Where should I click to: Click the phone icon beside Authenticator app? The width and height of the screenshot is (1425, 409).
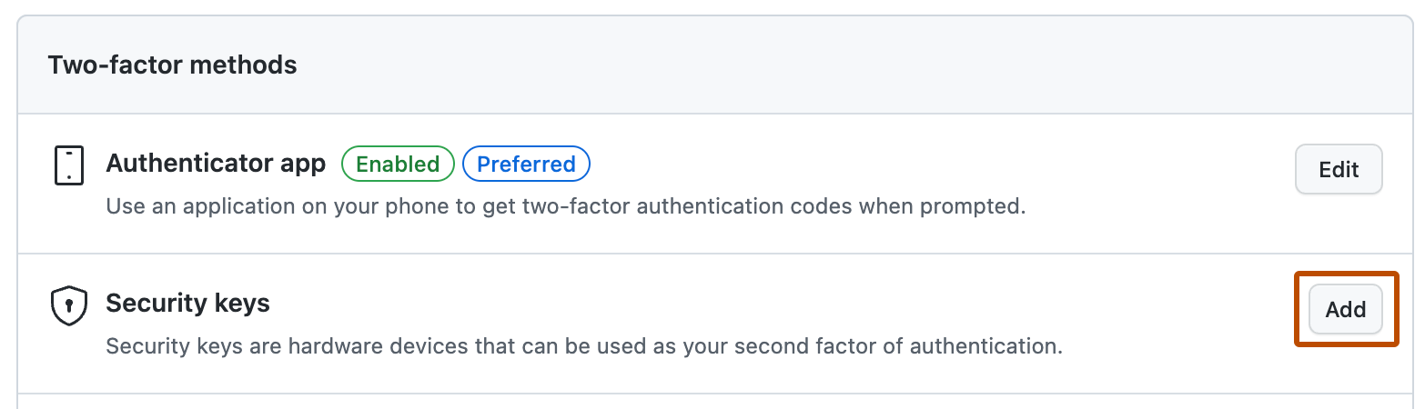pos(69,166)
